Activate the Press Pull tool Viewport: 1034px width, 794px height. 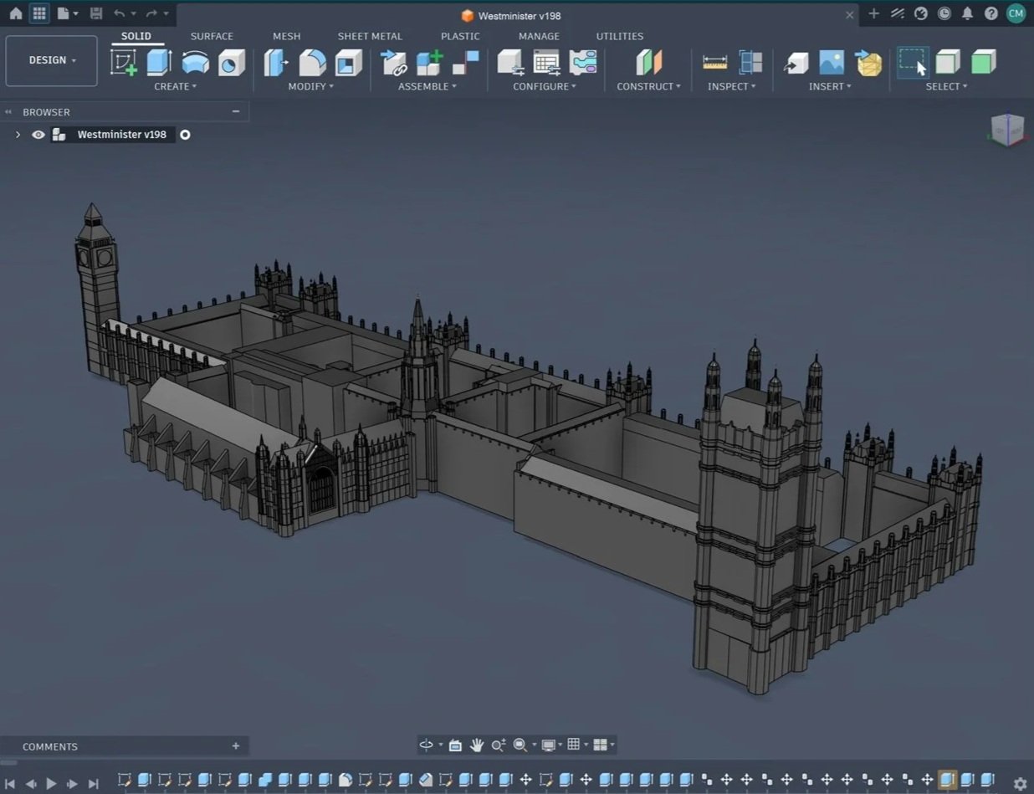(276, 63)
